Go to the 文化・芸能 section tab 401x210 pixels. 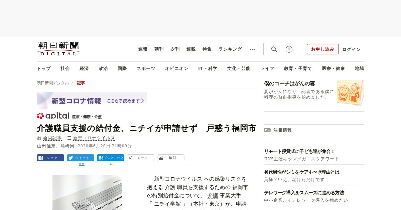pos(239,69)
